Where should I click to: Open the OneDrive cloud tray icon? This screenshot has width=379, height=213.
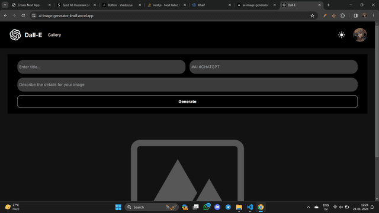(x=316, y=207)
